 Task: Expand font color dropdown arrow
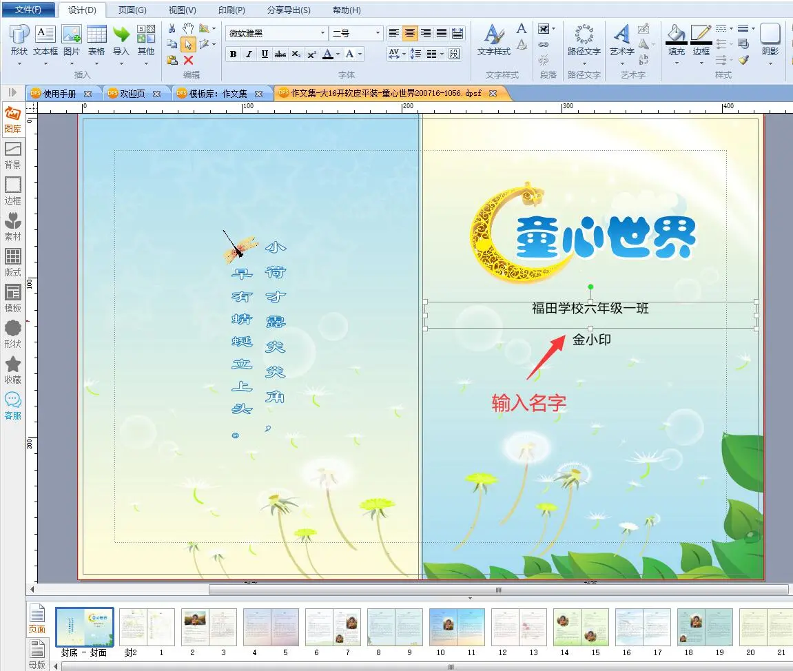[338, 54]
